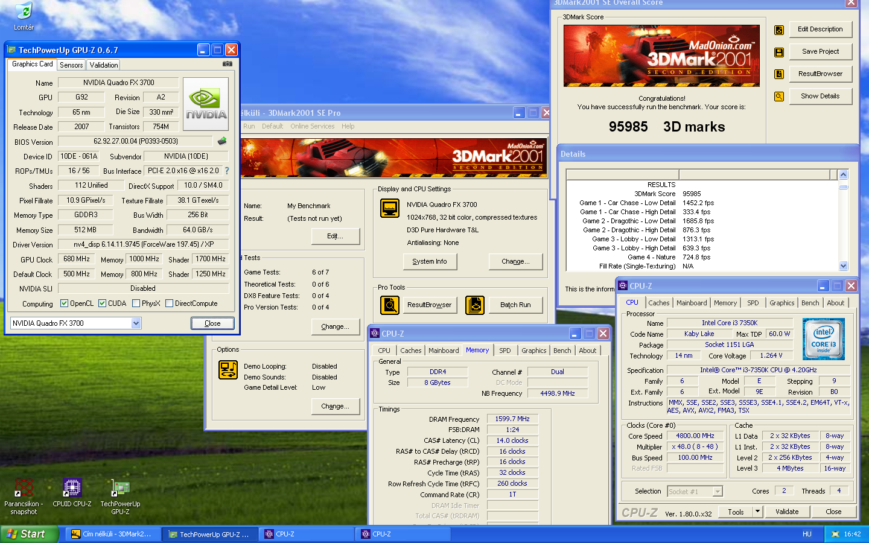
Task: Click BIOS save chip icon in GPU-Z
Action: coord(222,141)
